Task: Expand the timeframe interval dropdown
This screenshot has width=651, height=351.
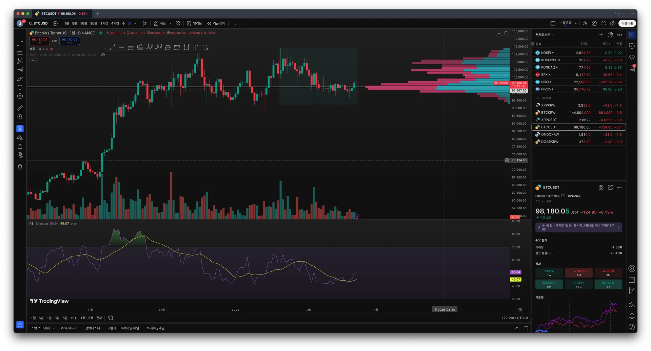Action: [135, 23]
